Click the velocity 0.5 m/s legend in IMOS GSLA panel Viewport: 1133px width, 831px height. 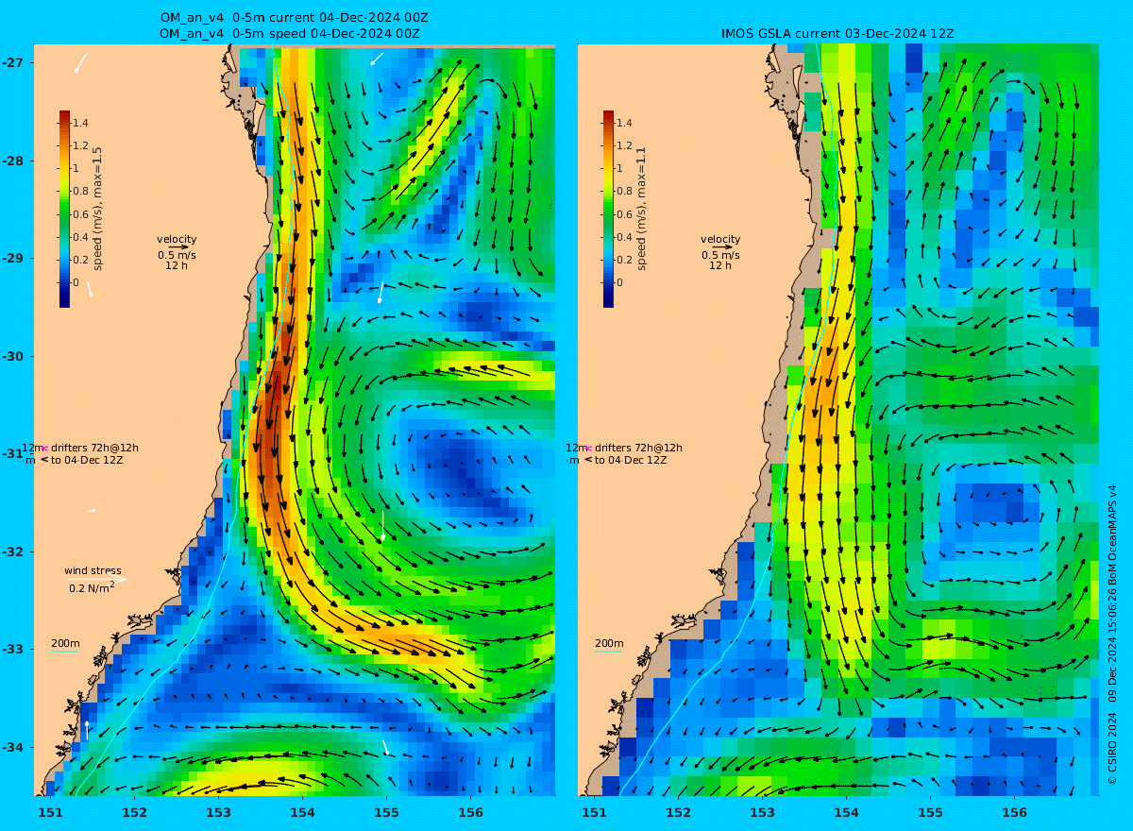[720, 252]
